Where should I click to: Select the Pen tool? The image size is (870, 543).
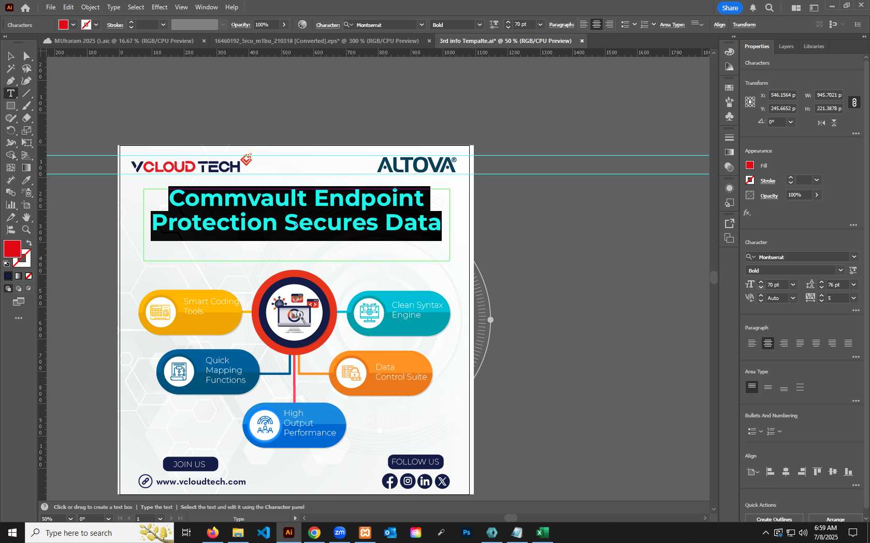[10, 81]
